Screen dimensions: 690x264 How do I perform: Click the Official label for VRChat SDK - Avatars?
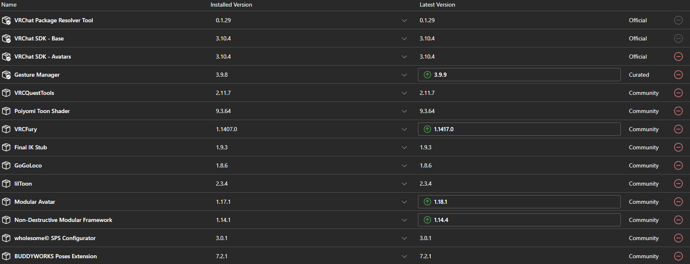click(x=638, y=57)
